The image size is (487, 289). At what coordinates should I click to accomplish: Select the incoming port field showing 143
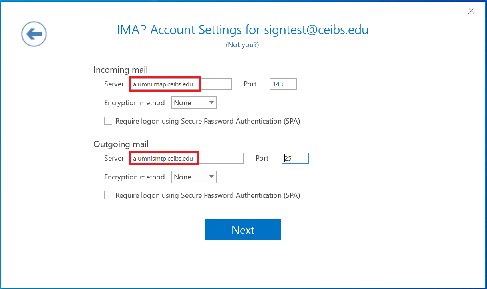[x=283, y=84]
